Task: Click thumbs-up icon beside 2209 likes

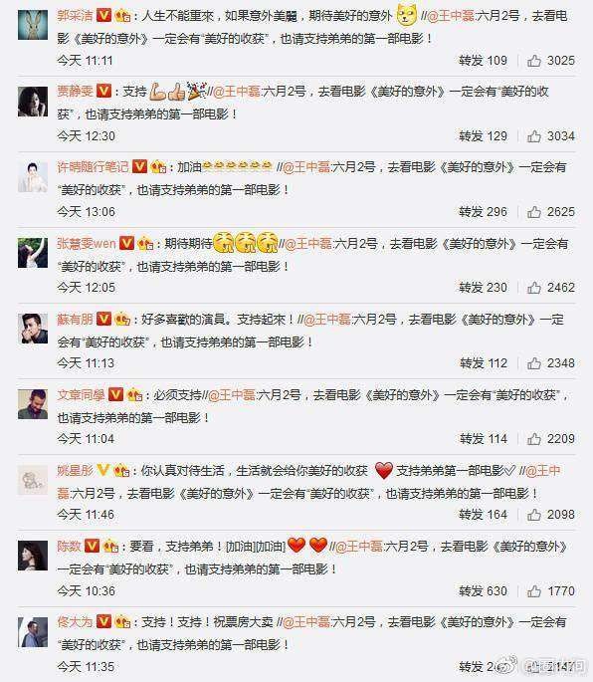Action: point(534,439)
